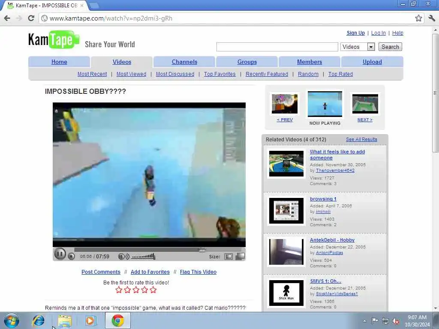The width and height of the screenshot is (439, 329).
Task: Select the Most Discussed submenu link
Action: coord(175,74)
